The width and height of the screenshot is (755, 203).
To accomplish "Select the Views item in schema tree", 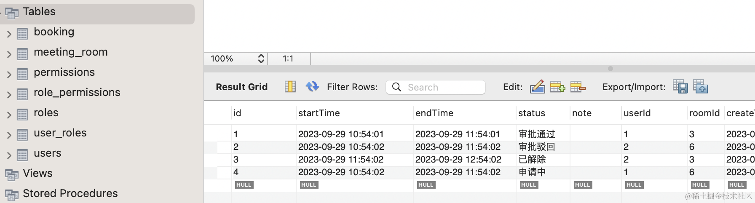I will click(37, 173).
